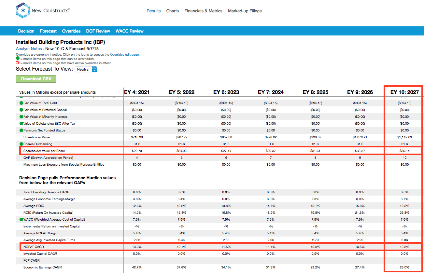Switch to the Forecast tab
This screenshot has width=424, height=273.
click(x=48, y=31)
